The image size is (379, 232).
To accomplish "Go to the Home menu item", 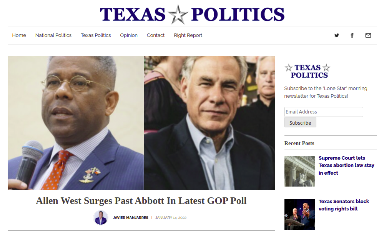I will click(19, 35).
